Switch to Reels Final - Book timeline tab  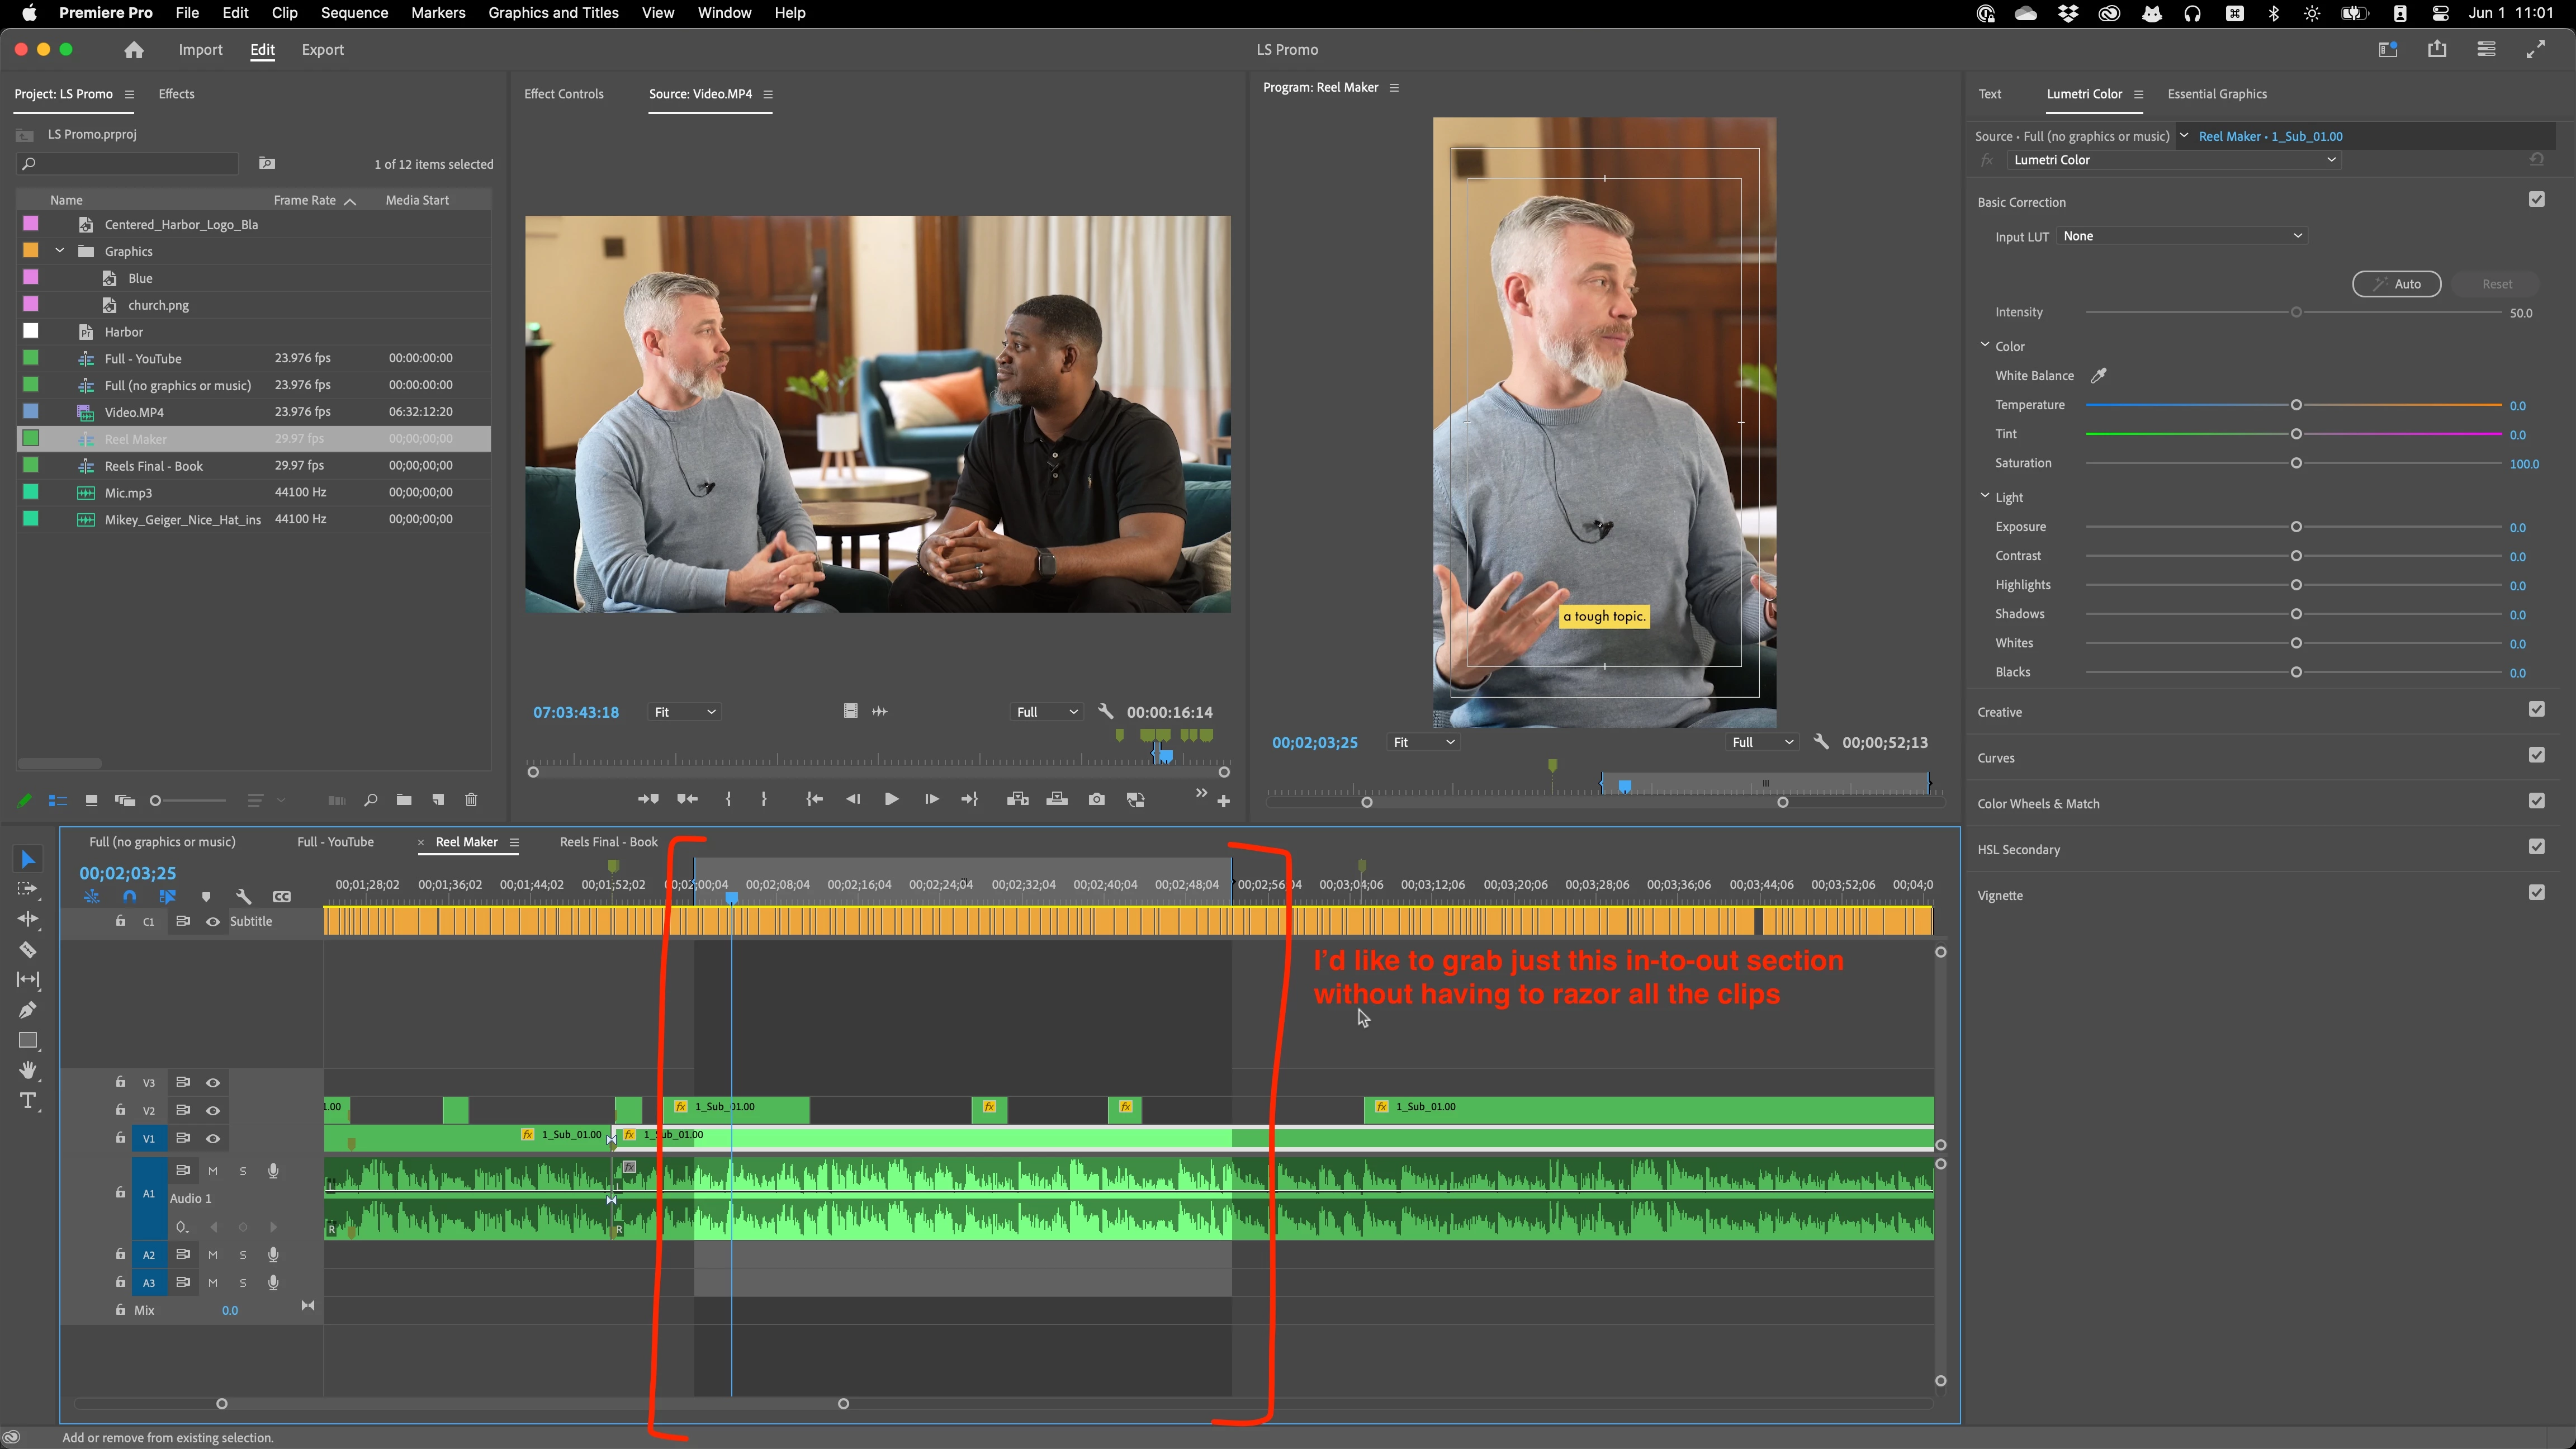(608, 842)
